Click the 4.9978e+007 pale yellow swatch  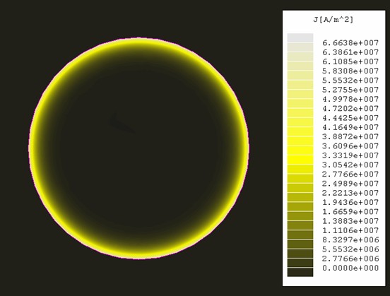300,94
